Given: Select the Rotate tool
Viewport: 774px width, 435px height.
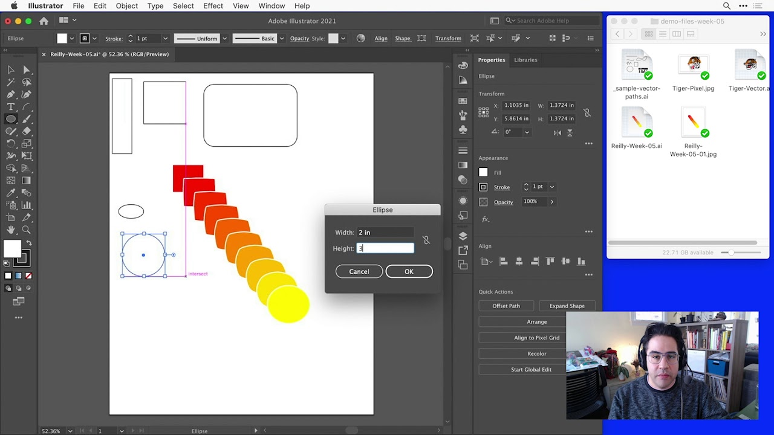Looking at the screenshot, I should (11, 144).
